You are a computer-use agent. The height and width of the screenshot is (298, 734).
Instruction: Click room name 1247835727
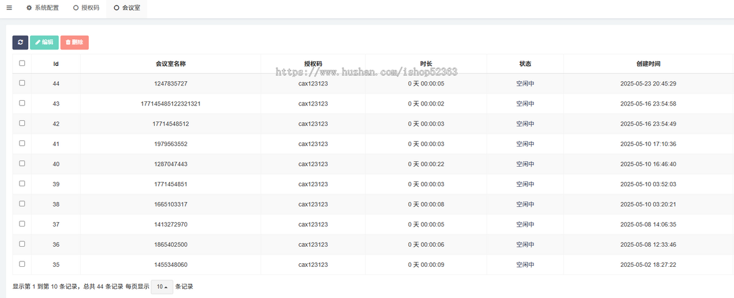(x=171, y=84)
